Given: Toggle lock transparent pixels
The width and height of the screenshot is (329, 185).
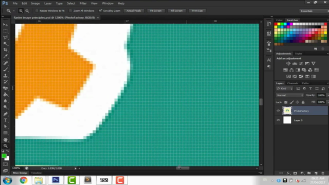Looking at the screenshot, I should 286,102.
